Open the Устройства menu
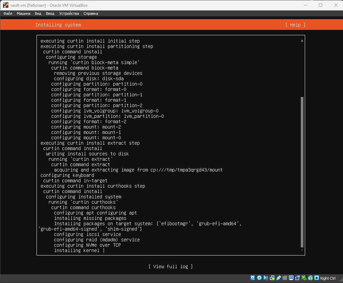 [69, 13]
